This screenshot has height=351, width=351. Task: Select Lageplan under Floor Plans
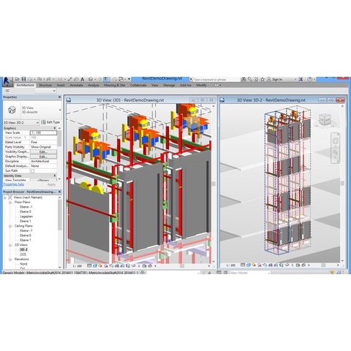pos(26,216)
